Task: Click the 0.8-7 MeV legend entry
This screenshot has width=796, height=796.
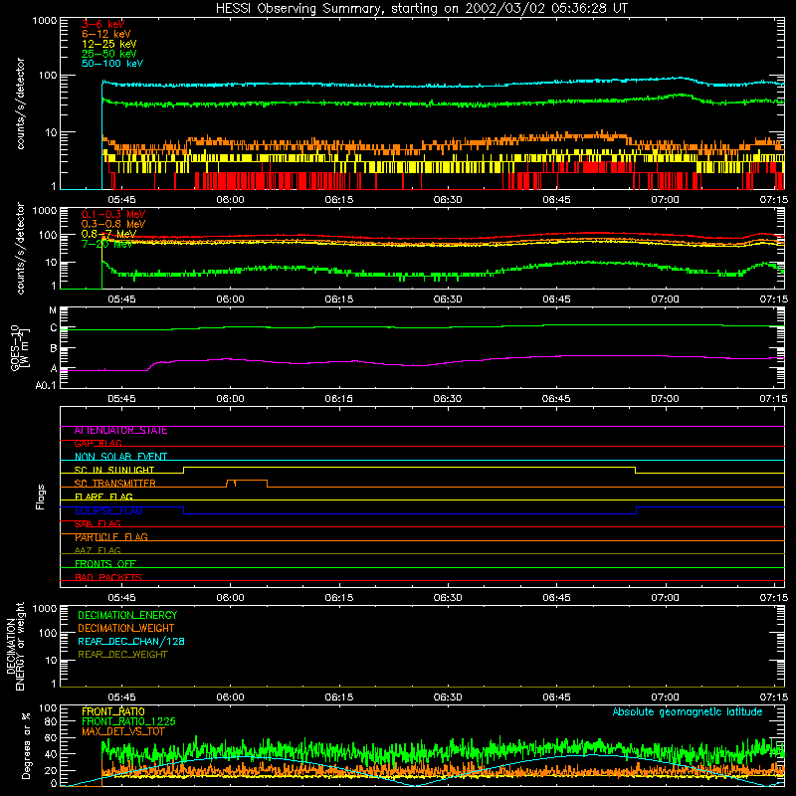Action: pos(108,234)
